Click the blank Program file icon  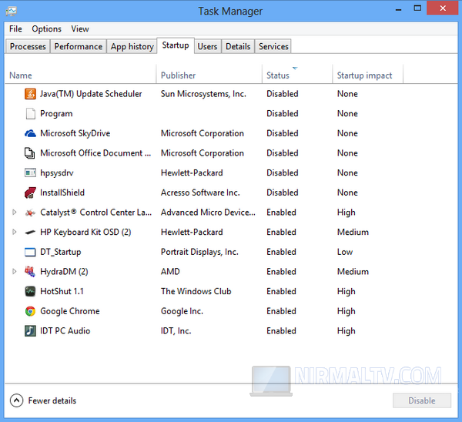click(30, 114)
